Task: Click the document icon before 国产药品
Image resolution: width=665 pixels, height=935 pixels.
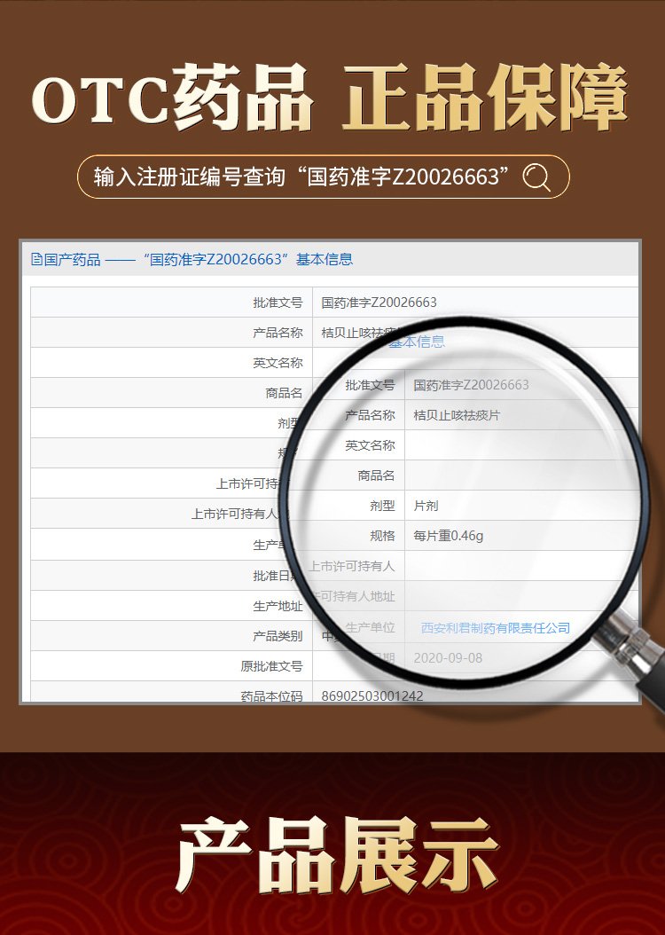Action: coord(36,259)
